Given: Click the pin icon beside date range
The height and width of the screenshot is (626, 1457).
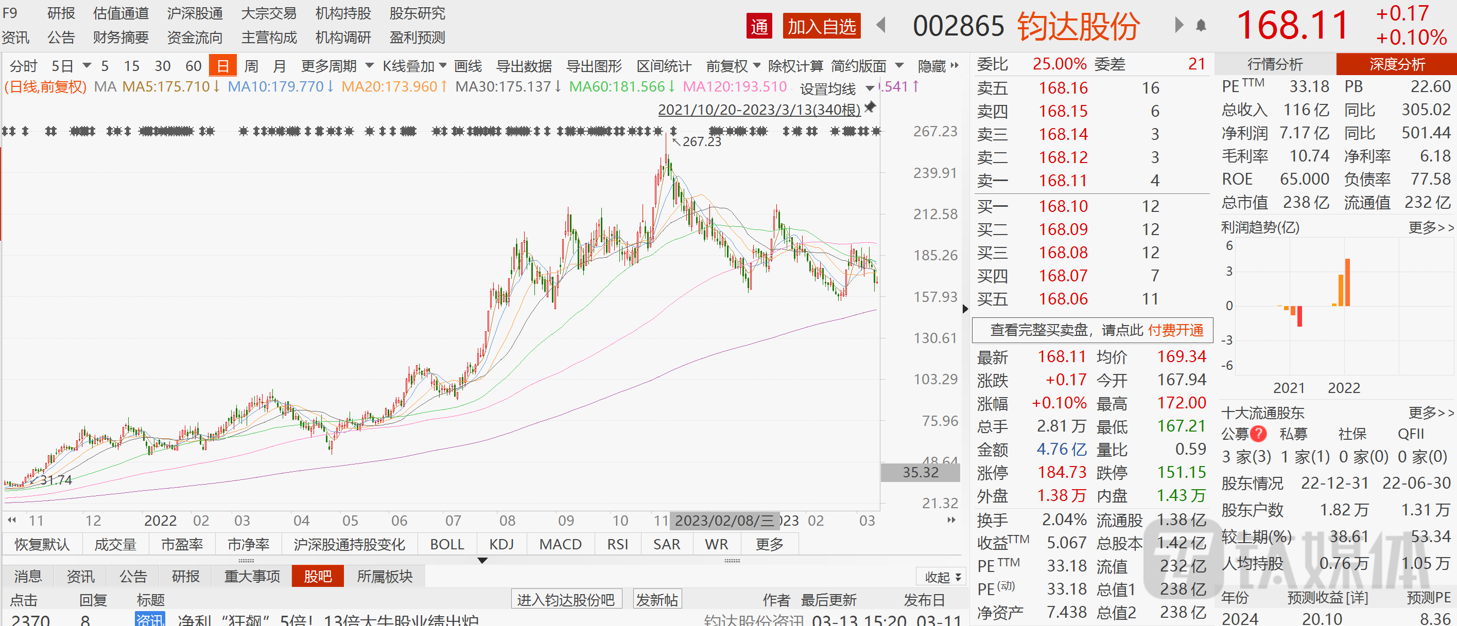Looking at the screenshot, I should pyautogui.click(x=871, y=107).
